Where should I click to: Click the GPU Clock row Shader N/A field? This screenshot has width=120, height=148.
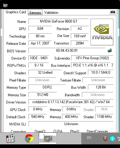click(x=104, y=109)
